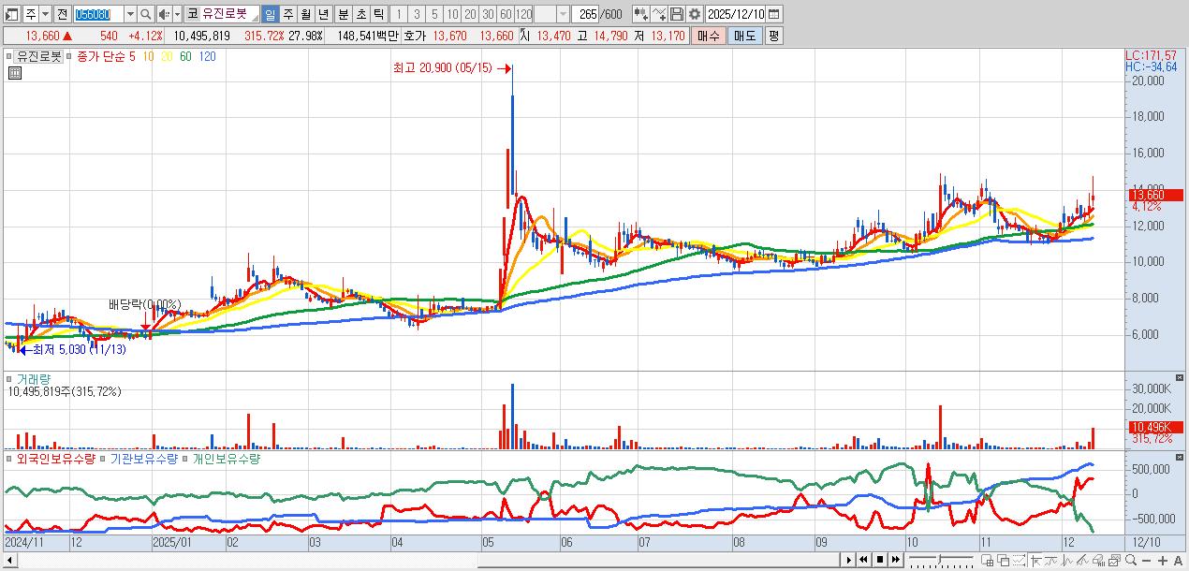Image resolution: width=1189 pixels, height=571 pixels.
Task: Click the crosshair cursor tool icon
Action: 1035,560
